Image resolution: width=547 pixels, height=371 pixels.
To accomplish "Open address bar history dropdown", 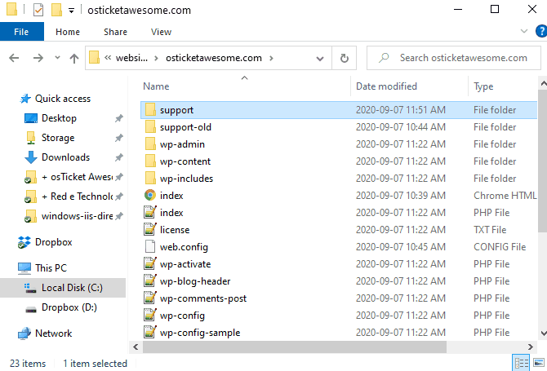I will (x=319, y=58).
